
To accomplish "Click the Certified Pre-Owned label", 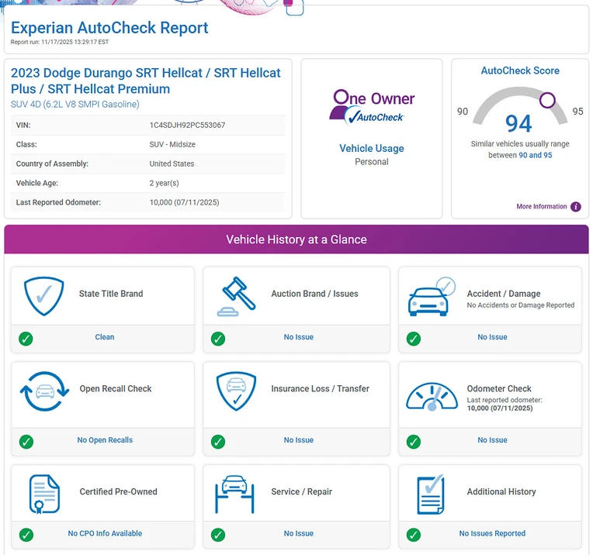I will pyautogui.click(x=119, y=491).
